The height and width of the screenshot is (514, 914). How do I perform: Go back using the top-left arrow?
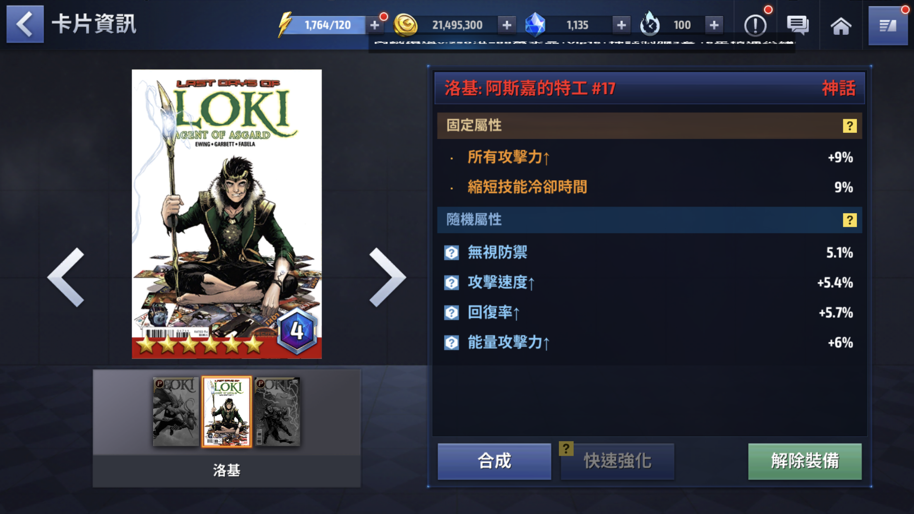pyautogui.click(x=25, y=24)
